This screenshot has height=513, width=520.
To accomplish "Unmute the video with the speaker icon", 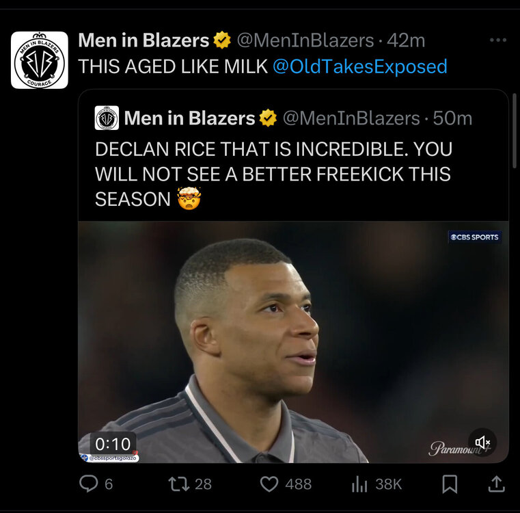I will click(482, 443).
